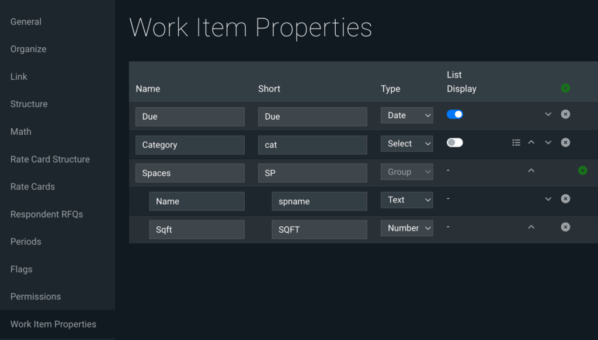The width and height of the screenshot is (598, 340).
Task: Open the Rate Cards section
Action: 33,187
